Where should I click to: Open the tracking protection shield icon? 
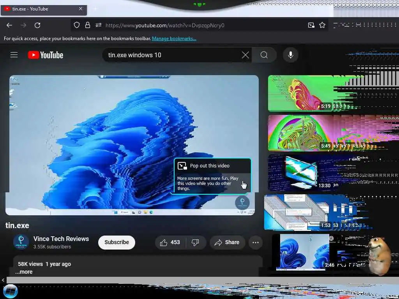(x=77, y=25)
